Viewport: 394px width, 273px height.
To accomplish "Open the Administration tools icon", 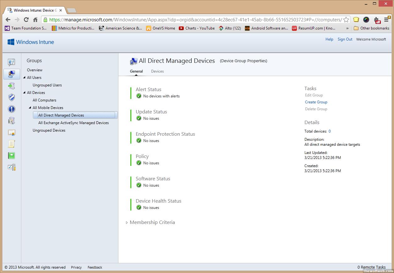I will [x=12, y=167].
